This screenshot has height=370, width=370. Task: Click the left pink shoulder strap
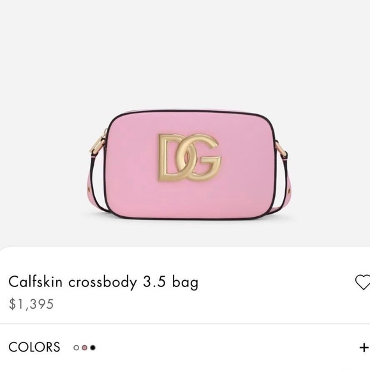coord(96,184)
